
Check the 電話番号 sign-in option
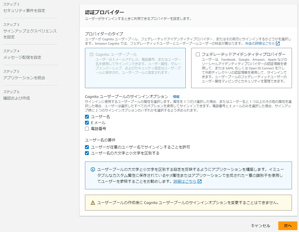point(87,129)
